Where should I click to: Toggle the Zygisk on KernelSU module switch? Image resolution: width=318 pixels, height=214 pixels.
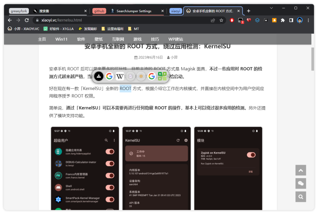[x=251, y=155]
